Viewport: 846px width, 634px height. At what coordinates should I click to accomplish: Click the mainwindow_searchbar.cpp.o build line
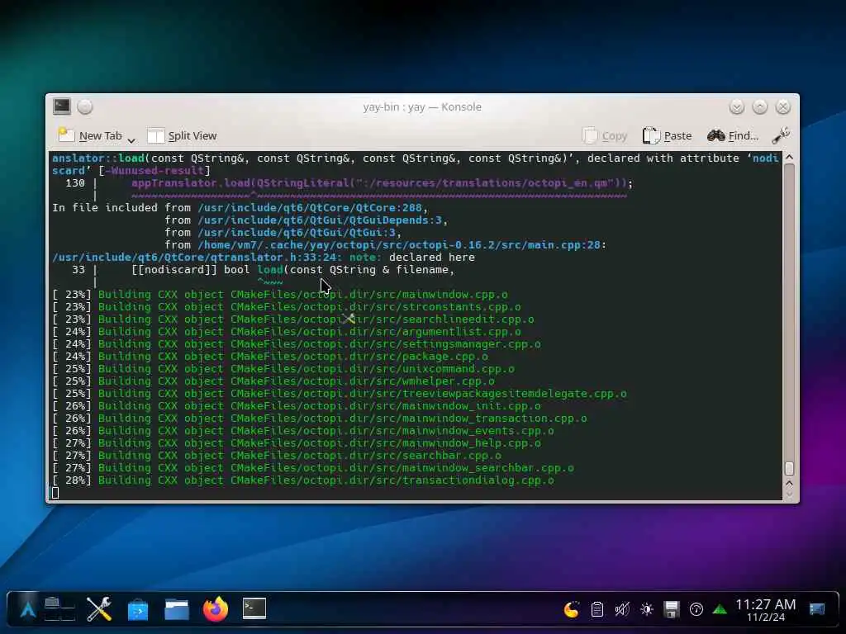pyautogui.click(x=313, y=468)
